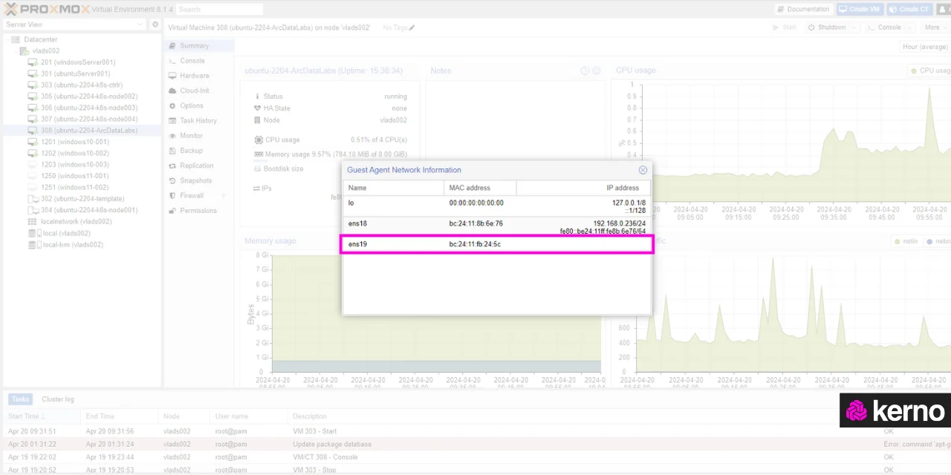Image resolution: width=951 pixels, height=475 pixels.
Task: Click the Console button in toolbar
Action: click(x=883, y=27)
